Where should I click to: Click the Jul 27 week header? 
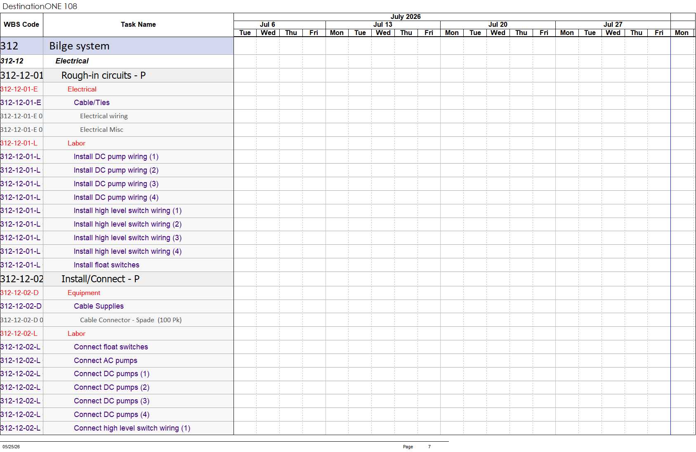tap(613, 25)
